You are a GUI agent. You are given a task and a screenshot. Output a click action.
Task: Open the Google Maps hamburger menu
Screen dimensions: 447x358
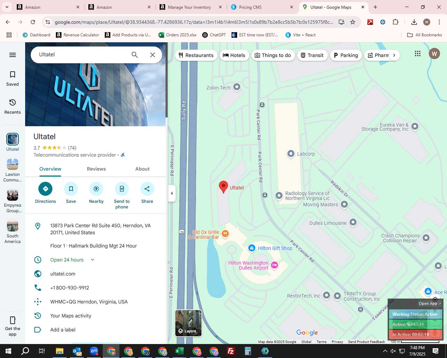tap(13, 55)
